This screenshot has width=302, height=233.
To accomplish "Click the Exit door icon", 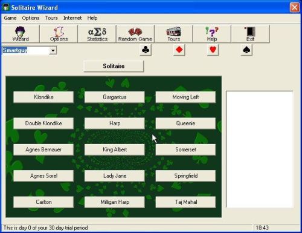I will coord(250,34).
